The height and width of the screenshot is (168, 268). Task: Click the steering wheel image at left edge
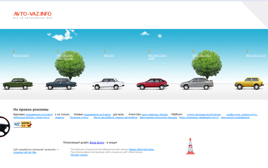4,126
